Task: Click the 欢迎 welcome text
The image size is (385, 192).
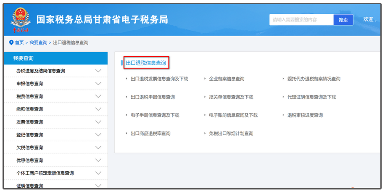Action: coord(370,19)
